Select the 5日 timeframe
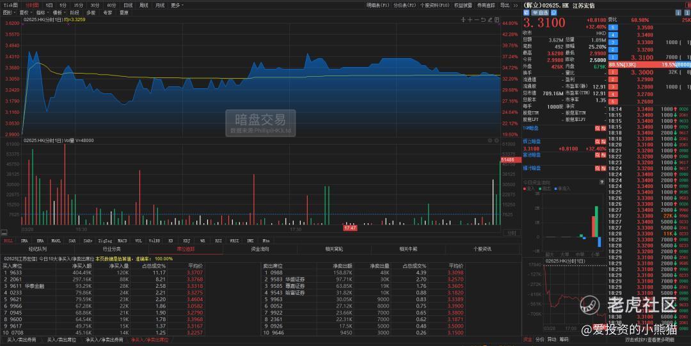 pos(50,5)
